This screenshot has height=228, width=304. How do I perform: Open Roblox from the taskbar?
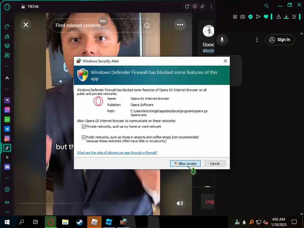[94, 222]
